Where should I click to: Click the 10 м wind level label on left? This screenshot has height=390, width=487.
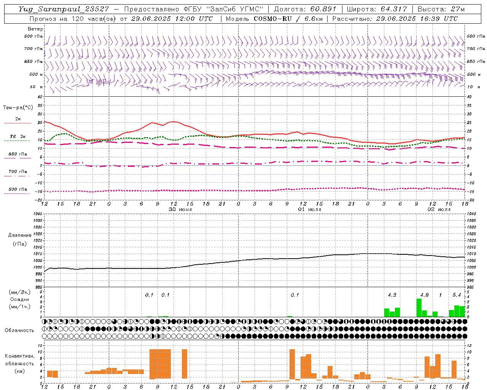coord(37,87)
